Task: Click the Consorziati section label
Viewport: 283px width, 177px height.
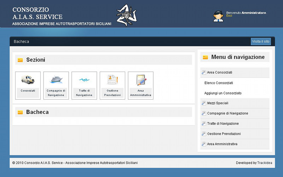Action: click(28, 91)
